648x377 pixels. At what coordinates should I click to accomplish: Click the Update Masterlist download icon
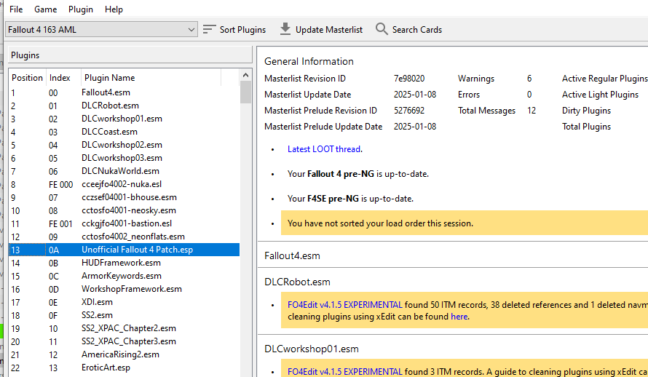(x=285, y=29)
